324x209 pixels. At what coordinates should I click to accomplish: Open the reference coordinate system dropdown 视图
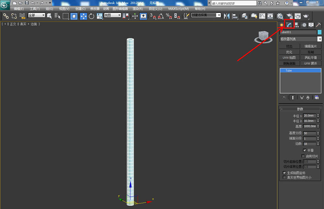112,15
